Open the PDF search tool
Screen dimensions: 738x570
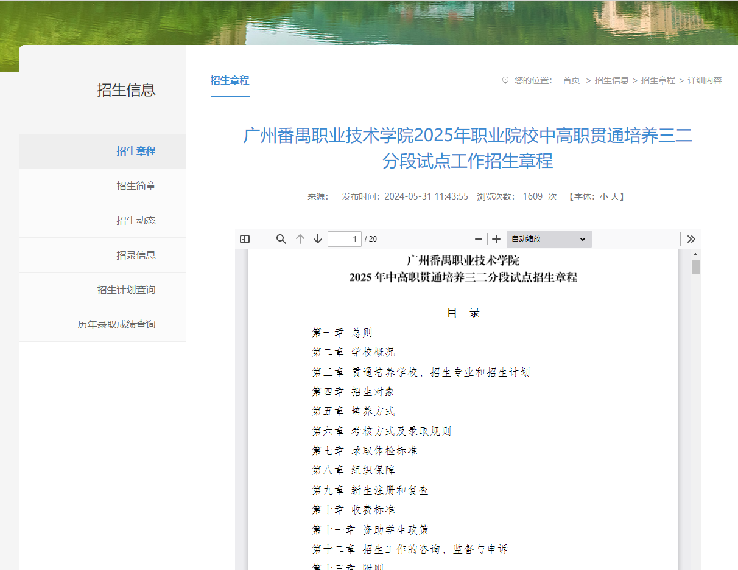(281, 239)
